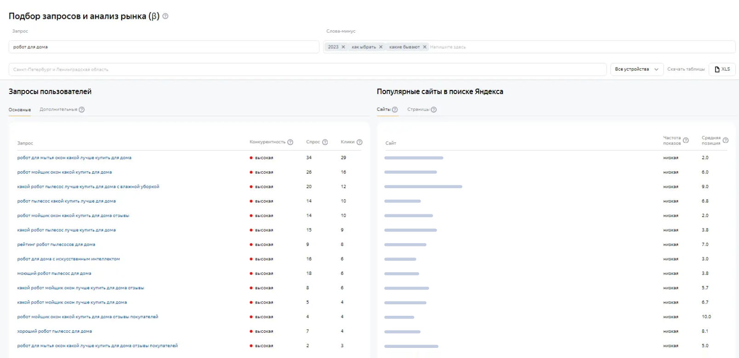Click the XLS file icon

[717, 69]
